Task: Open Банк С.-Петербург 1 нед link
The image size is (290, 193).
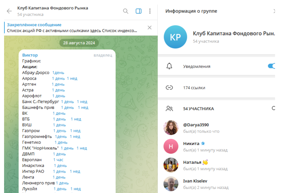Action: (x=82, y=102)
